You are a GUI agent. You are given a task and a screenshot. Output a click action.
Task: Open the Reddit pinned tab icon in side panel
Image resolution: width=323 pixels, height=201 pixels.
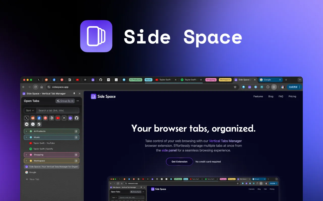pyautogui.click(x=33, y=118)
